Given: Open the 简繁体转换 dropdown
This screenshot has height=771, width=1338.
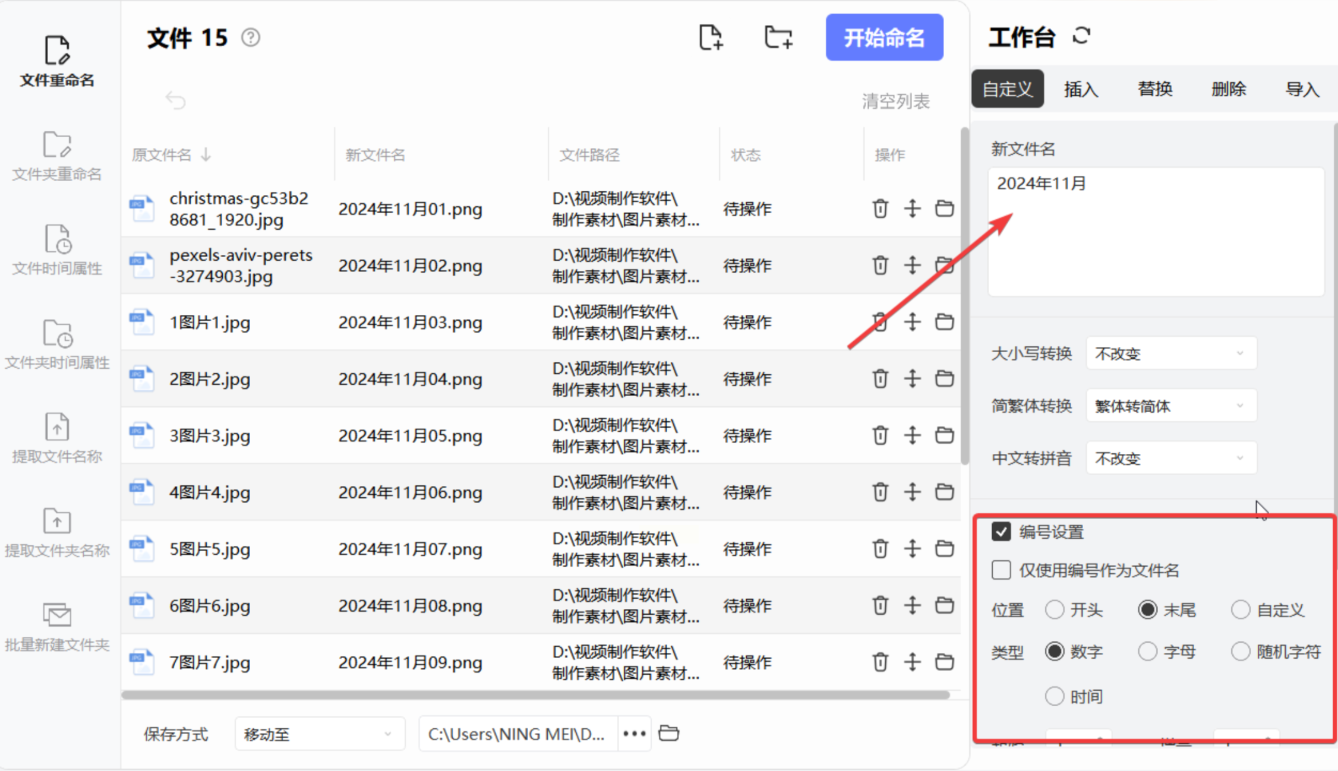Looking at the screenshot, I should point(1170,406).
